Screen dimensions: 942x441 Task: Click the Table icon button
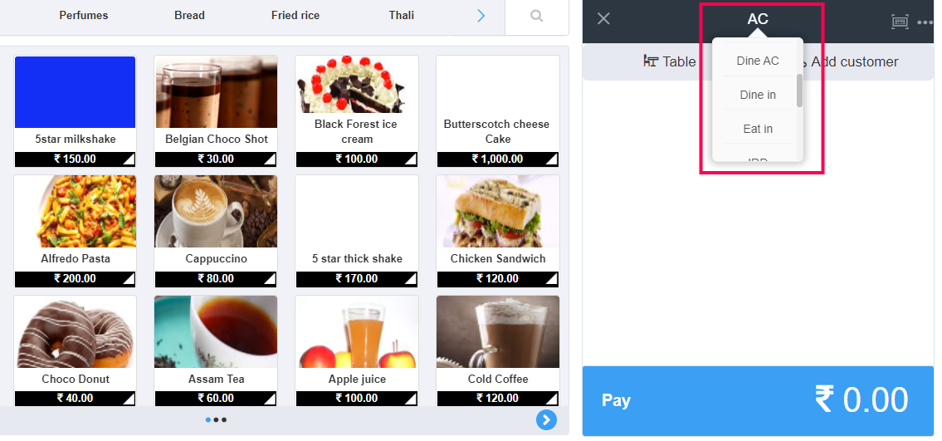(669, 61)
